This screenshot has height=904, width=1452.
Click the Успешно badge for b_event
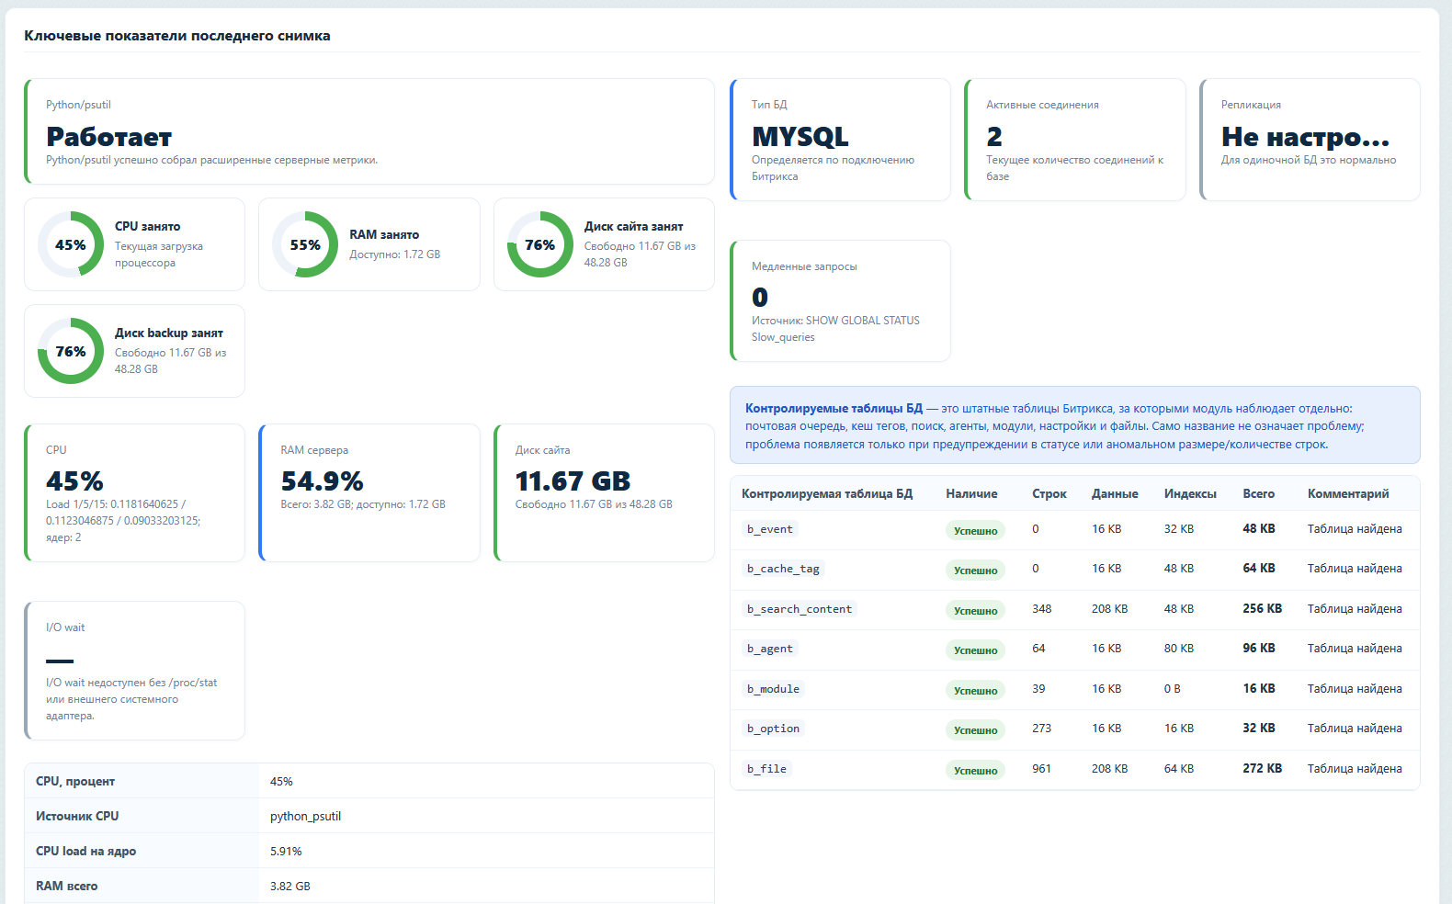click(x=975, y=530)
